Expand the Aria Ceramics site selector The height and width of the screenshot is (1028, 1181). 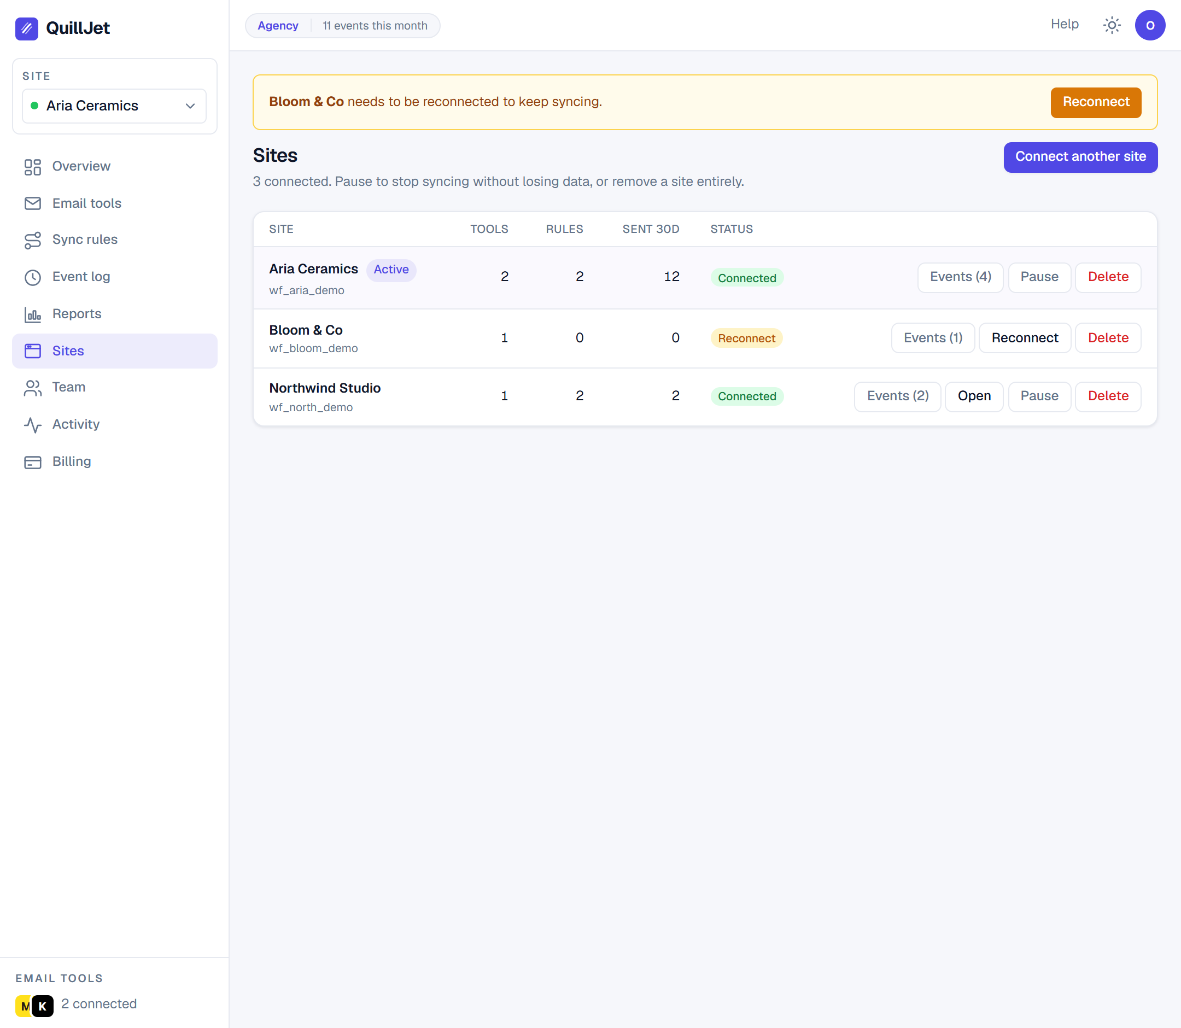114,106
